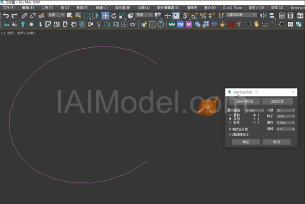Screen dimensions: 305x204
Task: Activate the Select and Move tool
Action: click(x=105, y=15)
